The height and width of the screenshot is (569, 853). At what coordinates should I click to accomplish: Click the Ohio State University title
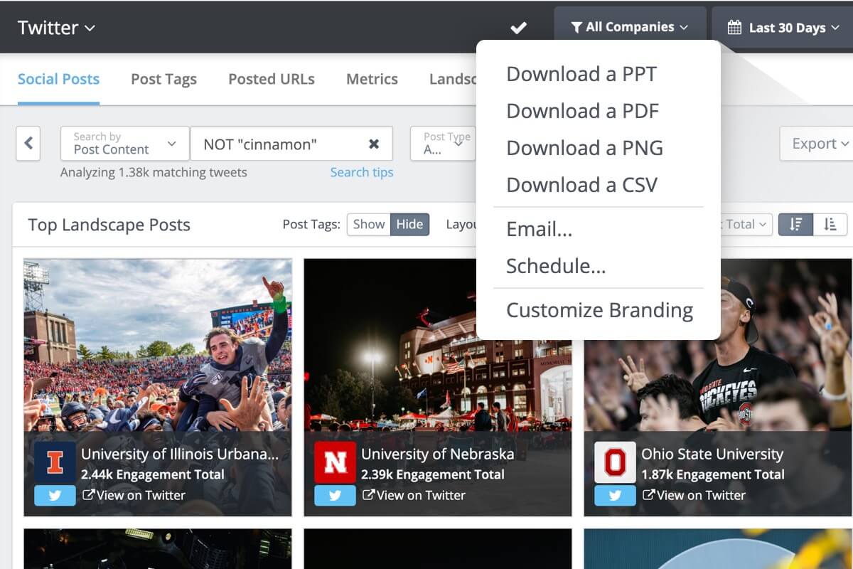(x=712, y=454)
